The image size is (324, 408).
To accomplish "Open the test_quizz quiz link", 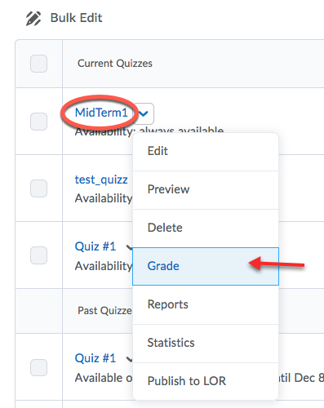I will [101, 180].
